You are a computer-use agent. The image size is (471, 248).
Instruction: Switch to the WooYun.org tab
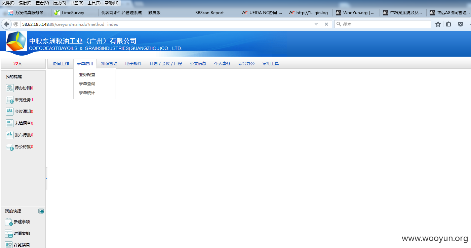[357, 13]
